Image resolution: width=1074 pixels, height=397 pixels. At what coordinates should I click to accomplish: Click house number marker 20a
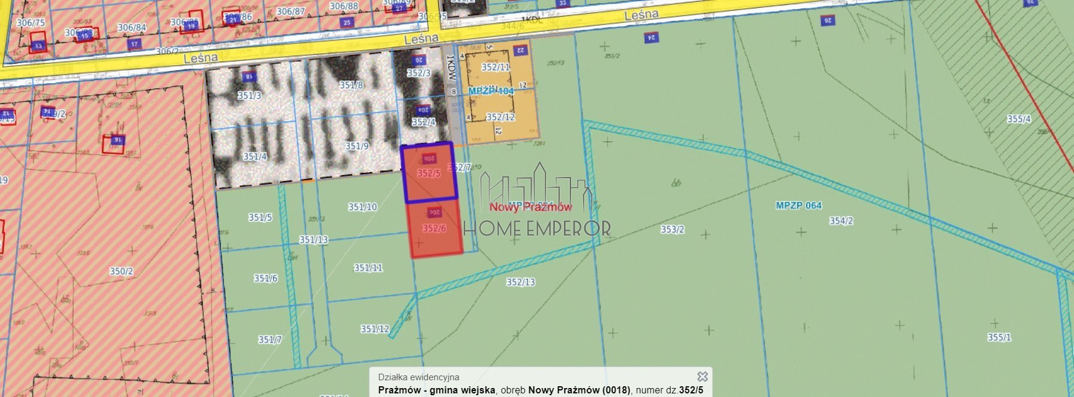point(423,110)
